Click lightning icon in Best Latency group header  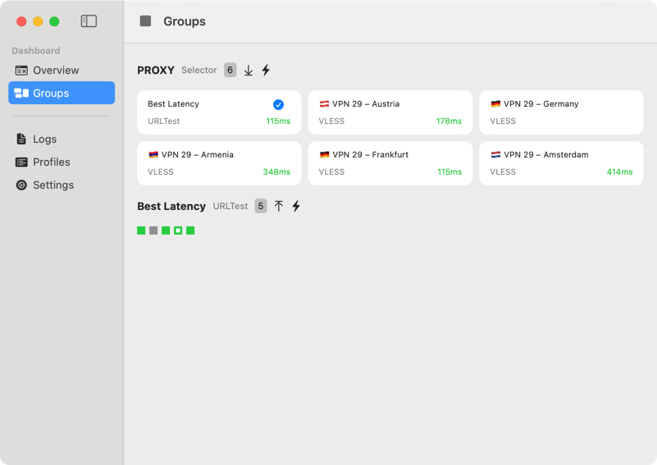tap(296, 207)
